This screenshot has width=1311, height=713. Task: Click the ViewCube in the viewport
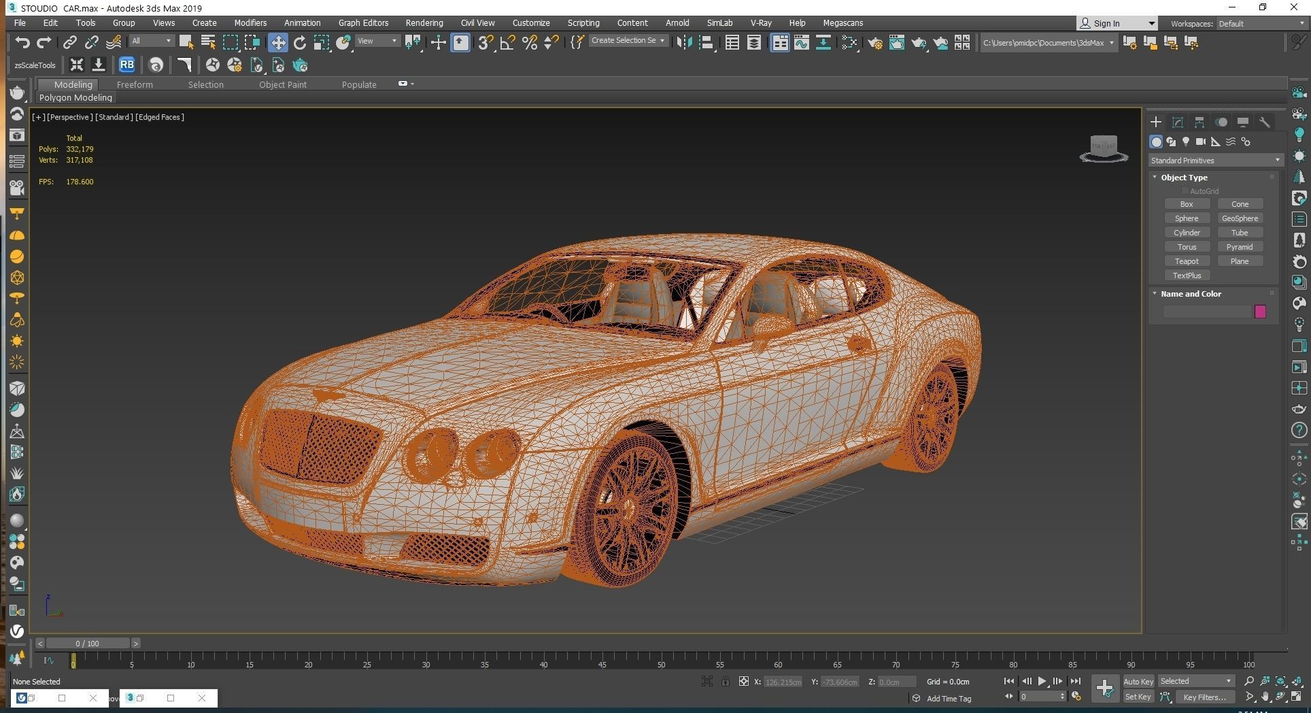[x=1104, y=148]
